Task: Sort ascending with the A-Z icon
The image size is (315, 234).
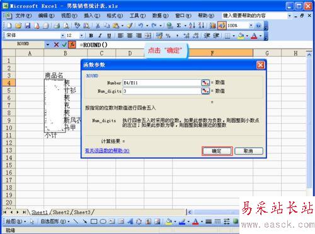Action: [x=192, y=26]
